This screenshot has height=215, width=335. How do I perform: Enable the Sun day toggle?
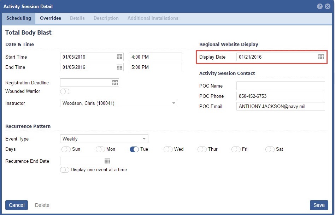pos(66,149)
